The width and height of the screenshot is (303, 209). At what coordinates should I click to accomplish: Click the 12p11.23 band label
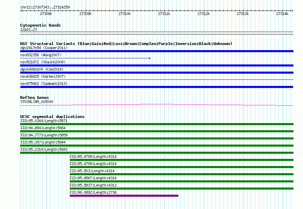click(x=29, y=29)
